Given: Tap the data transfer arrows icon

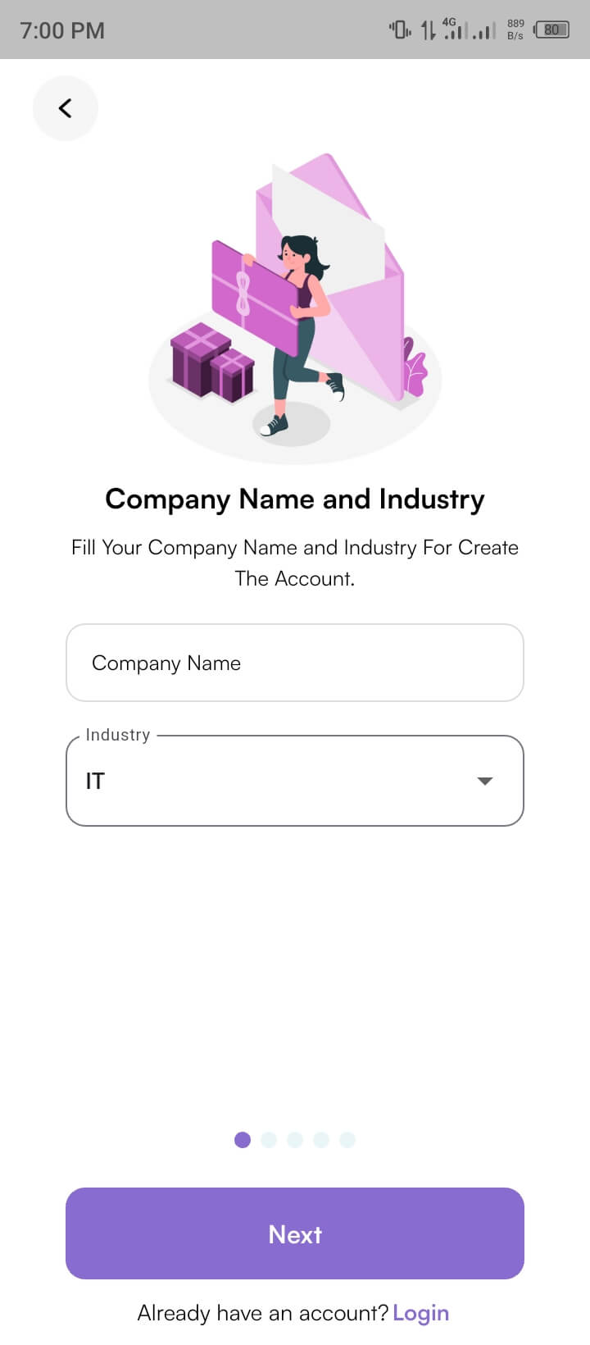Looking at the screenshot, I should tap(427, 30).
